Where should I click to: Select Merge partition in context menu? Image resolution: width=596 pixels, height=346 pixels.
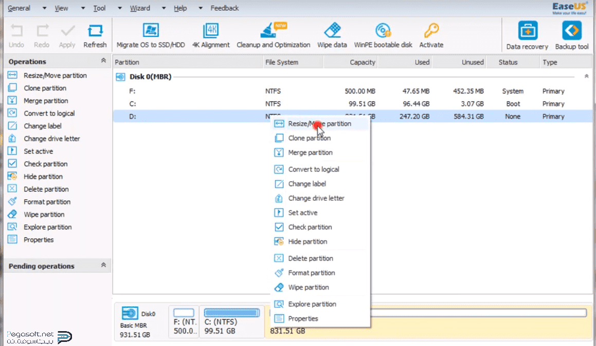(320, 152)
